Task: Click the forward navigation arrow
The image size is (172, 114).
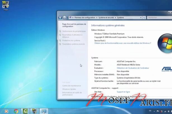Action: pos(65,18)
